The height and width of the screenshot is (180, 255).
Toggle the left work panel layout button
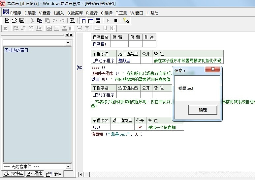point(83,20)
